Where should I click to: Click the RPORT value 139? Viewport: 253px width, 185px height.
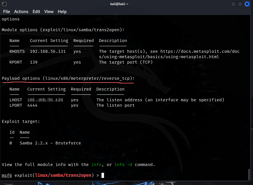34,62
